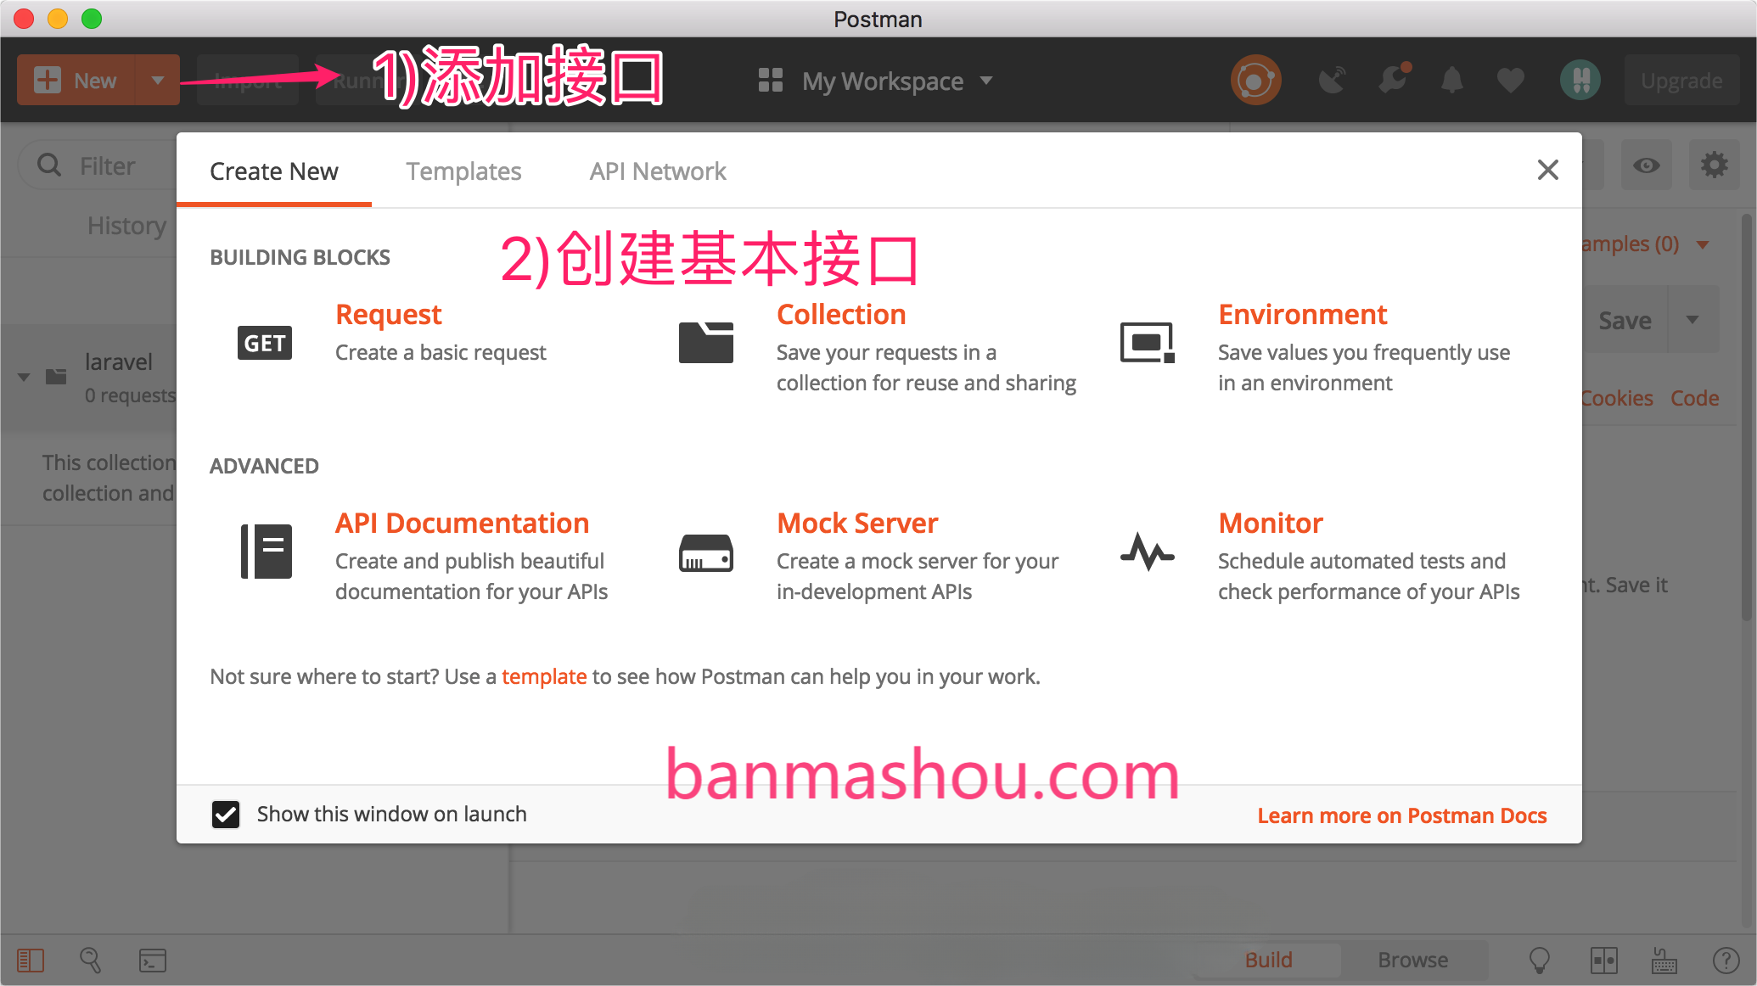Click the right vertical scrollbar
The width and height of the screenshot is (1757, 986).
click(1745, 416)
